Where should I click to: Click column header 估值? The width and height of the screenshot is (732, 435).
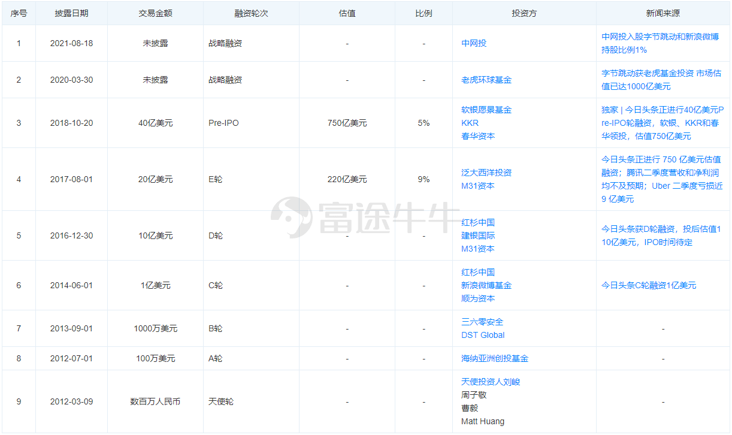347,13
